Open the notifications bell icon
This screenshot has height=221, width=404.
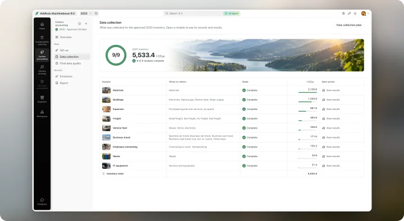[355, 13]
